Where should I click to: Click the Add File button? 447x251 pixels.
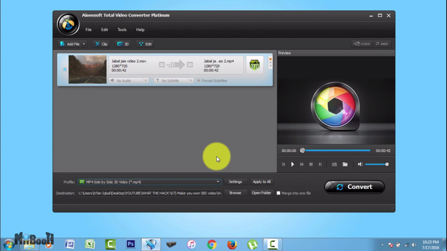[69, 44]
